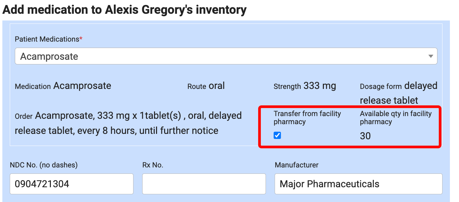The height and width of the screenshot is (202, 459).
Task: Click the Strength 333 mg value
Action: point(319,86)
